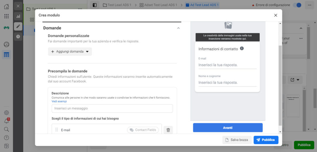Click the Vedi esempi link
Image resolution: width=317 pixels, height=152 pixels.
(59, 101)
